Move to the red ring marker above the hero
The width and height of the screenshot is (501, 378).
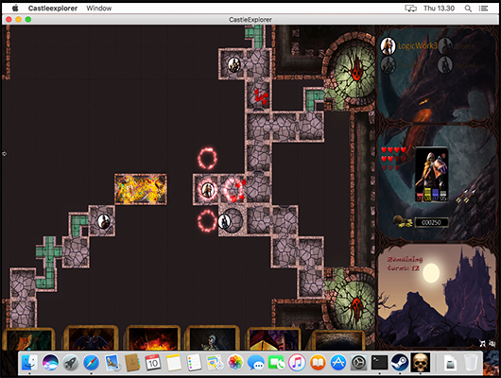(x=207, y=158)
